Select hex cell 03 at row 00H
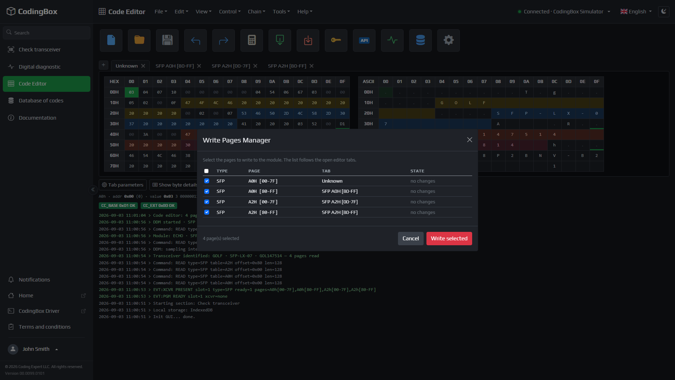This screenshot has height=380, width=675. click(131, 92)
